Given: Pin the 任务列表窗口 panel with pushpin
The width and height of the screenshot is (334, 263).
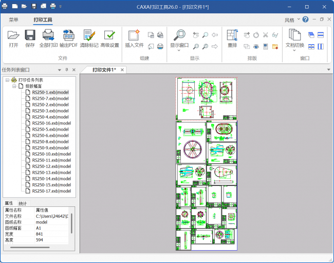Looking at the screenshot, I should click(67, 70).
